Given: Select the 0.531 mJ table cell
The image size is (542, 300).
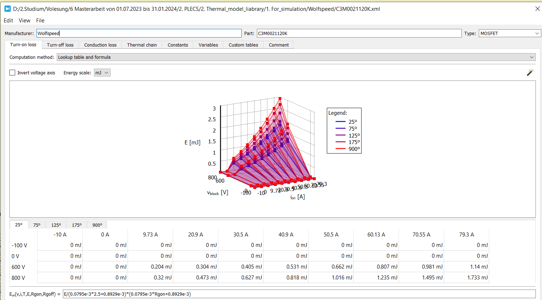Looking at the screenshot, I should coord(286,267).
